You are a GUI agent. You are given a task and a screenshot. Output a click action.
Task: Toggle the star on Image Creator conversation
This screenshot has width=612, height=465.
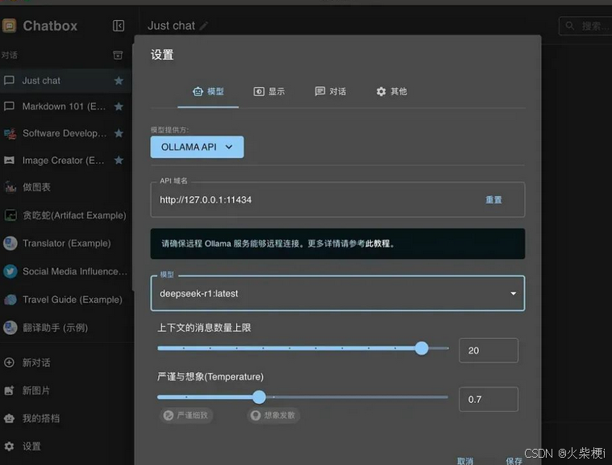(119, 160)
